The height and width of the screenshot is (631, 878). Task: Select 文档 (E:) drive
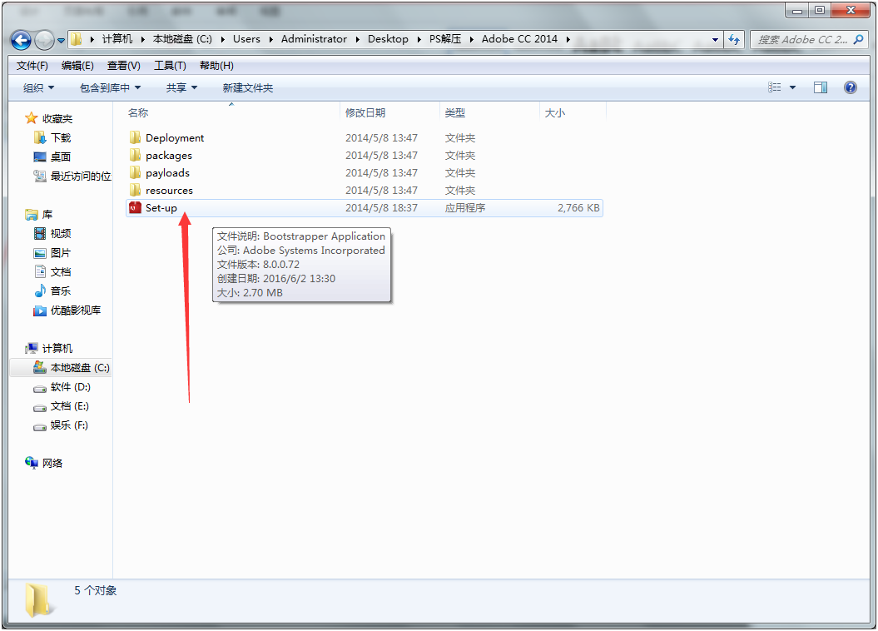click(x=62, y=406)
